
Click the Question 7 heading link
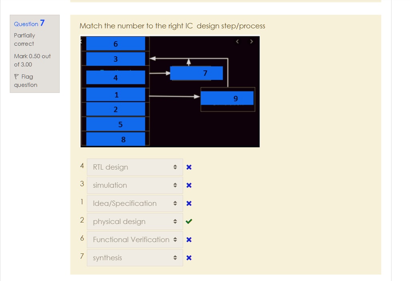(28, 24)
